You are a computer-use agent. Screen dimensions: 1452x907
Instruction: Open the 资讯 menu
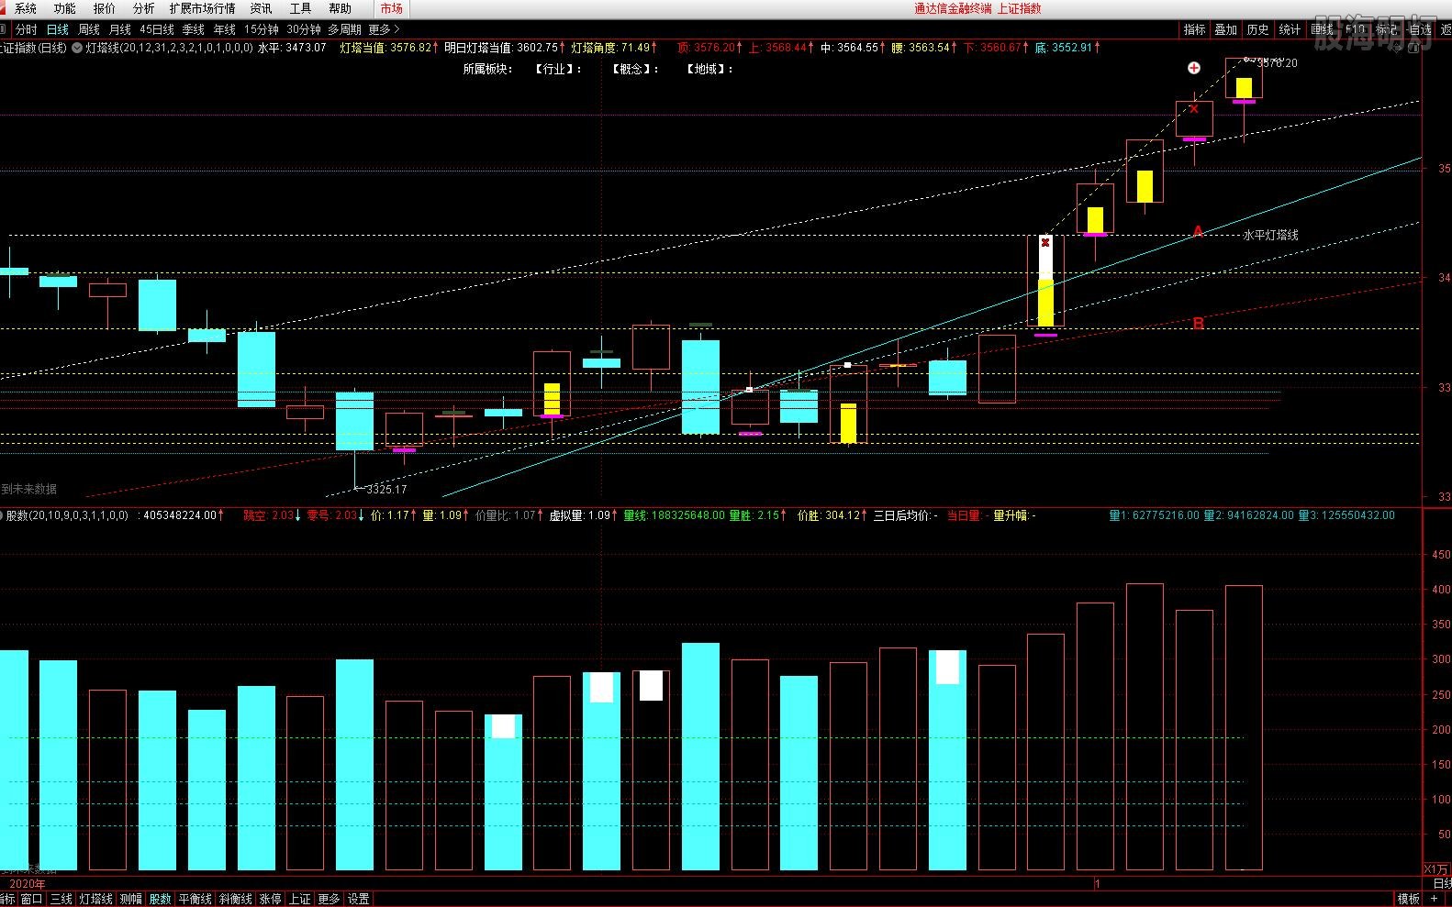click(262, 8)
